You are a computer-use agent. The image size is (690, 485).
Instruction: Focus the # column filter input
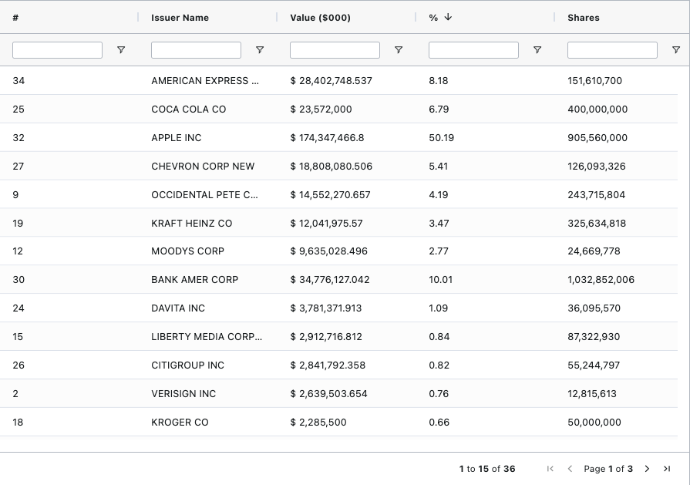click(57, 49)
